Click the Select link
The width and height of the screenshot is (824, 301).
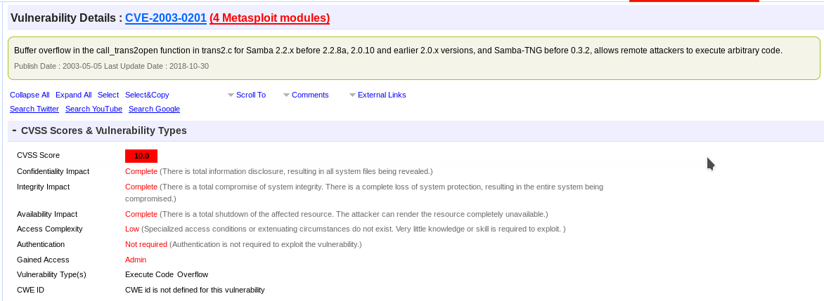(108, 95)
